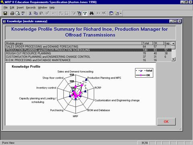Click the Filter By Selection icon
Viewport: 193px width, 145px height.
74,13
